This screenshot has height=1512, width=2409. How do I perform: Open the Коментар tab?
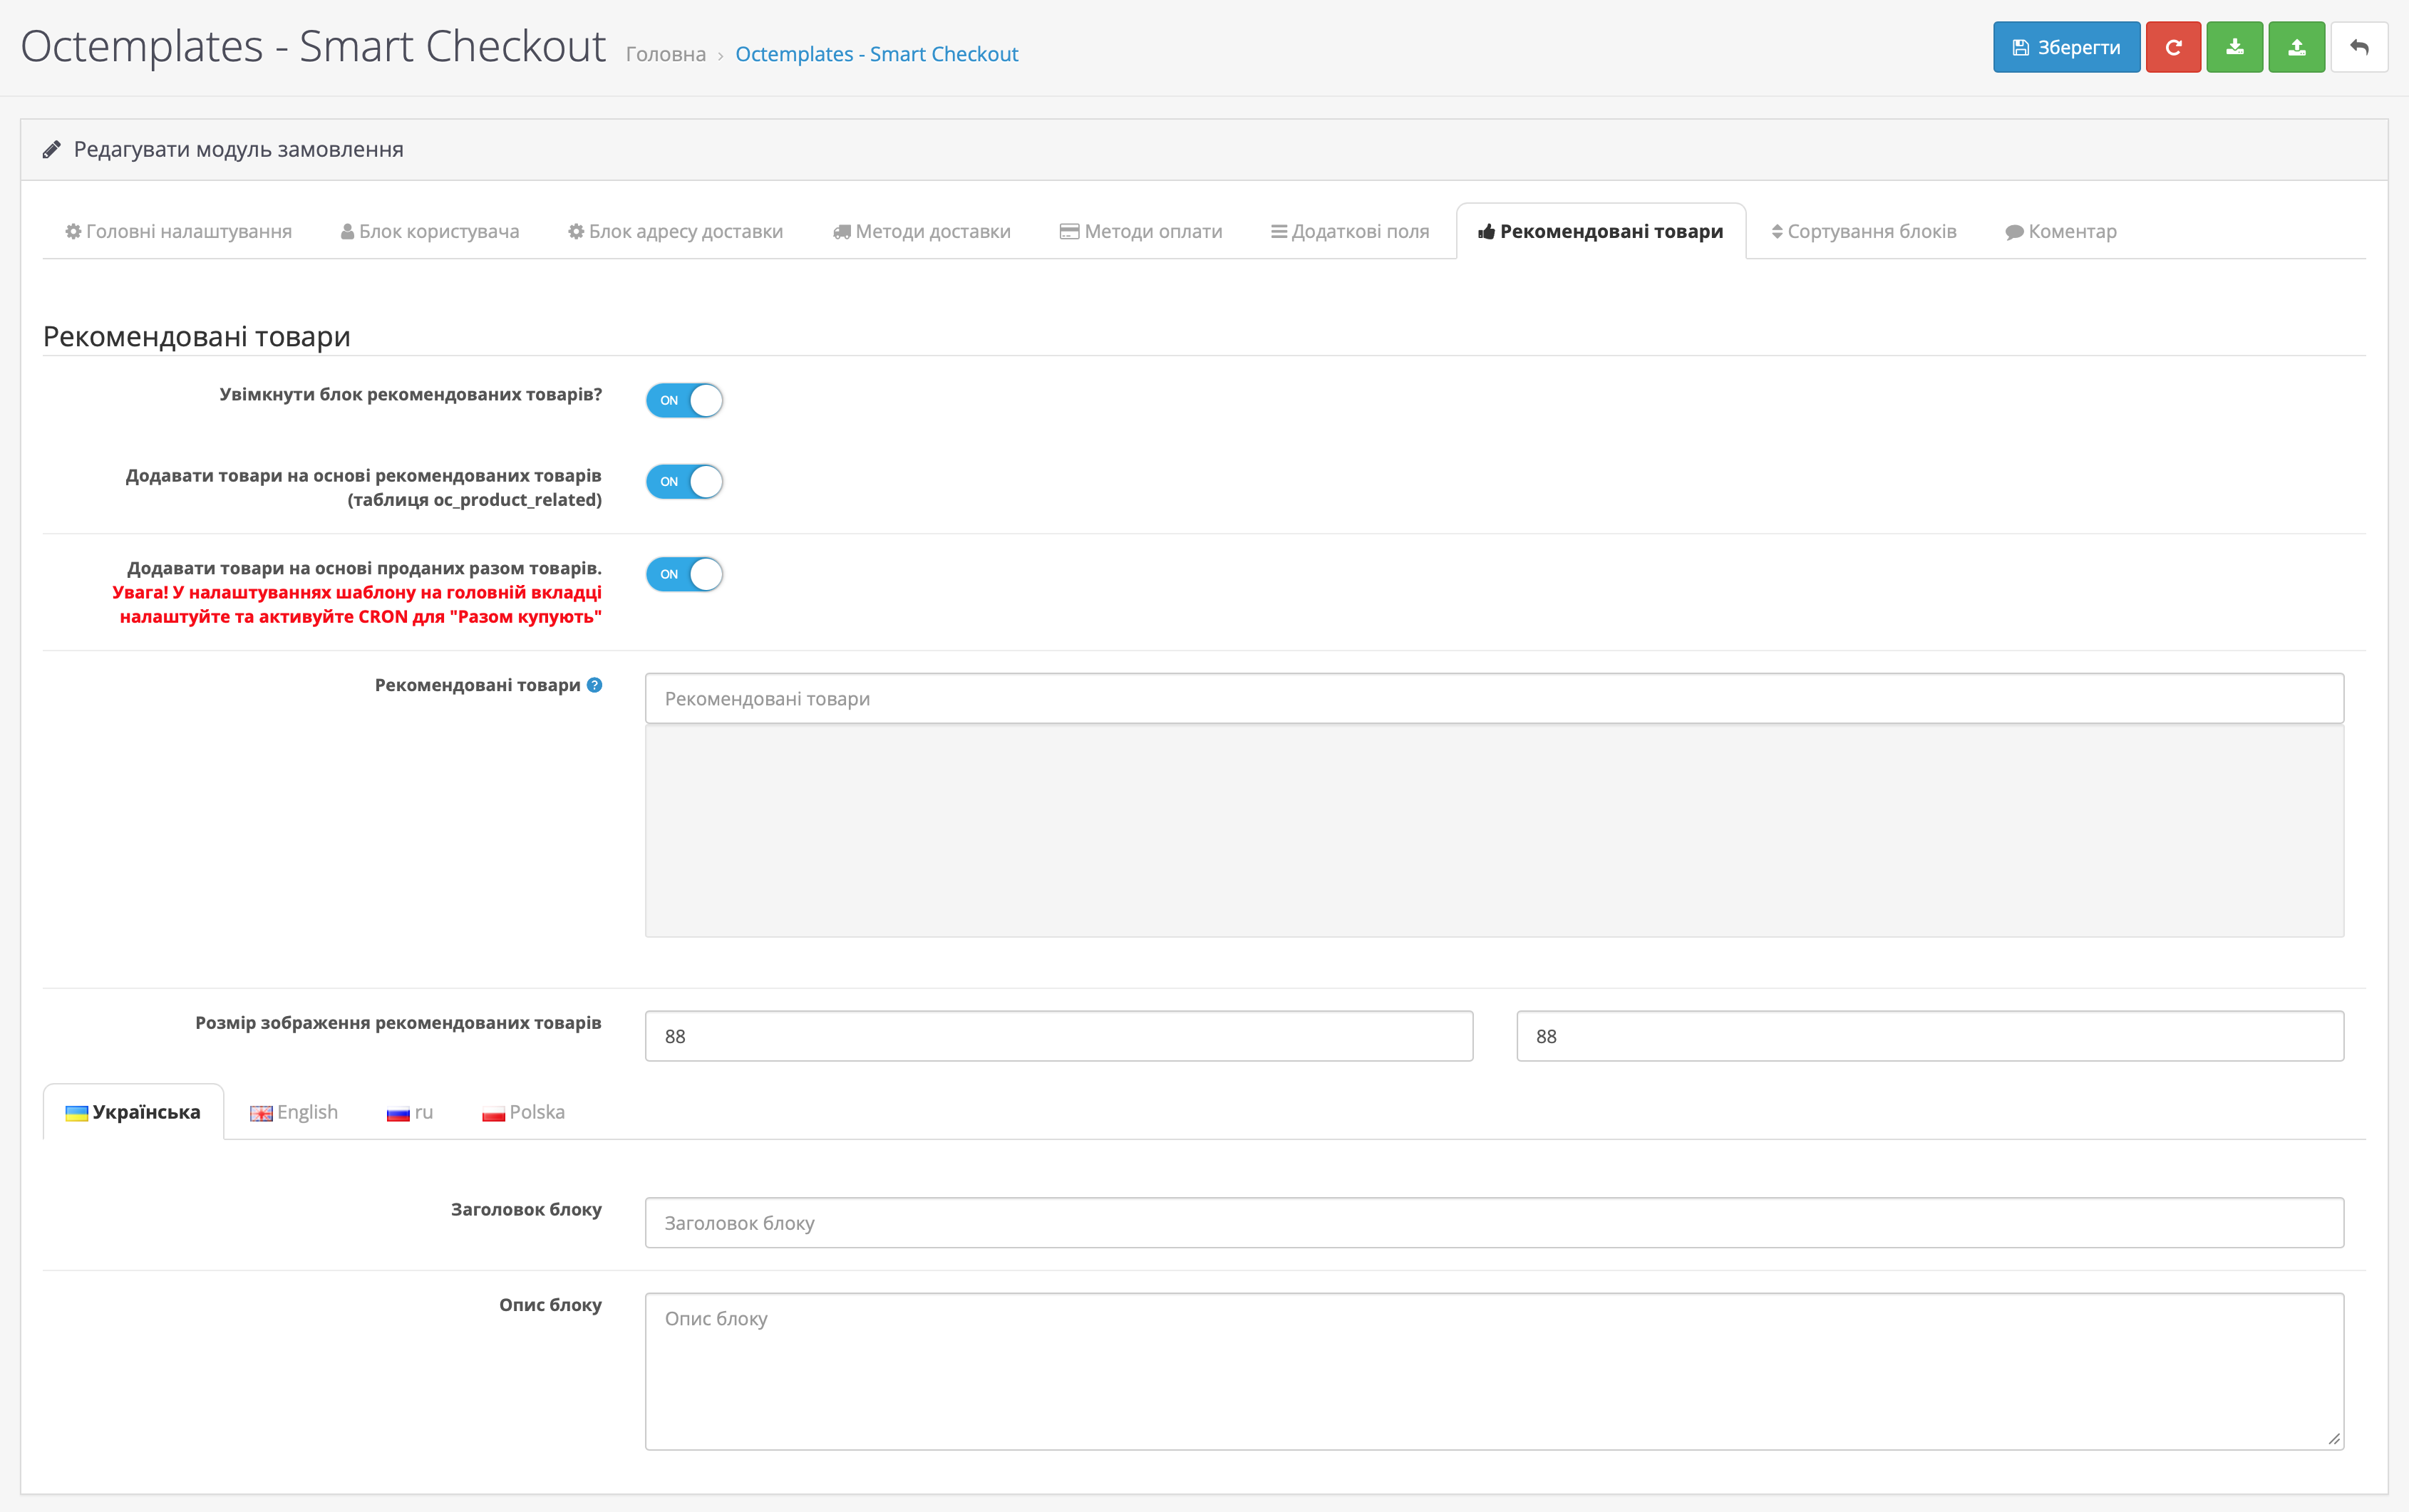pos(2061,232)
